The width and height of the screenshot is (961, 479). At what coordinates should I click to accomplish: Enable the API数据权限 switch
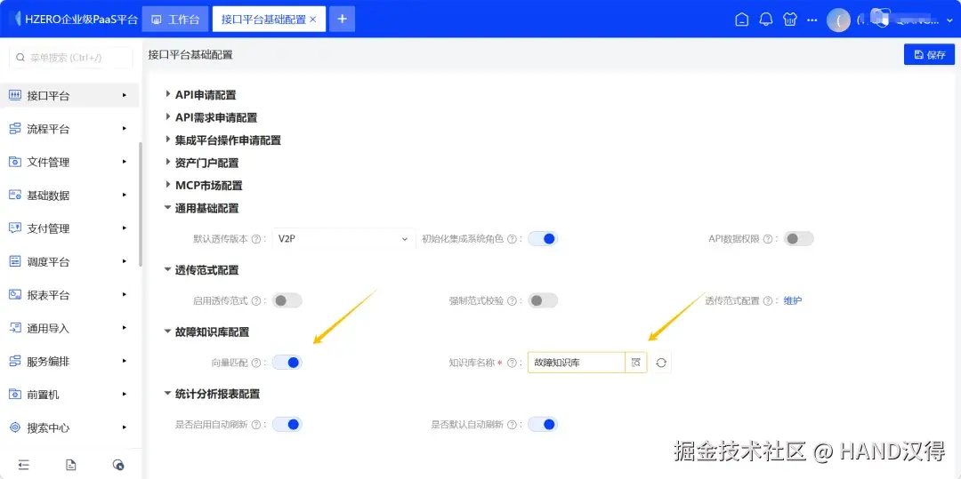tap(798, 239)
